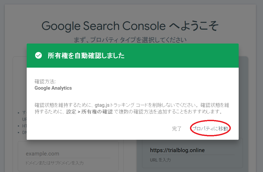Screen dimensions: 263x172
Task: Click the https://trialblog.online URL input field
Action: tap(192, 150)
